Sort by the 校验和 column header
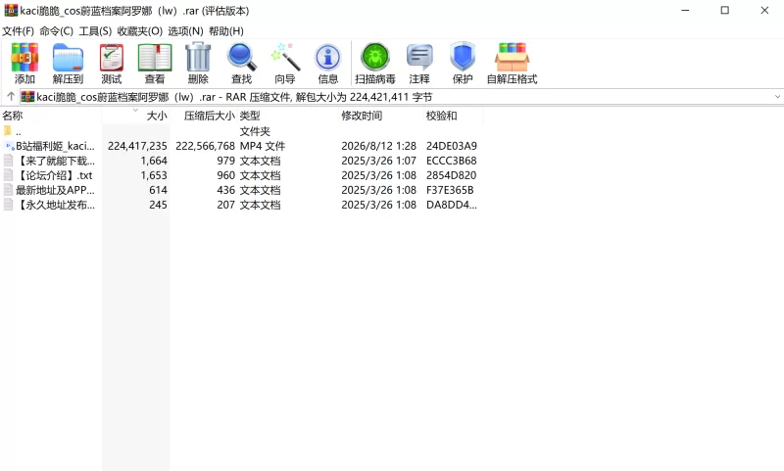The width and height of the screenshot is (784, 471). coord(453,116)
